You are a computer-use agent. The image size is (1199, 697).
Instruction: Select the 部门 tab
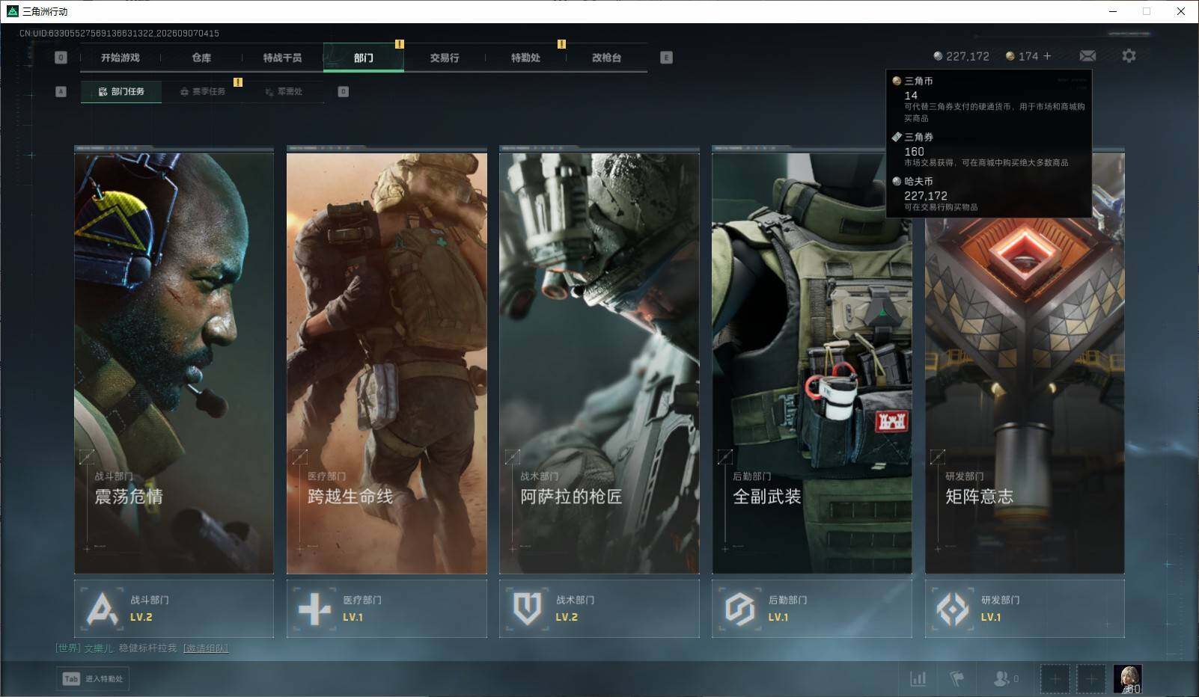[364, 58]
